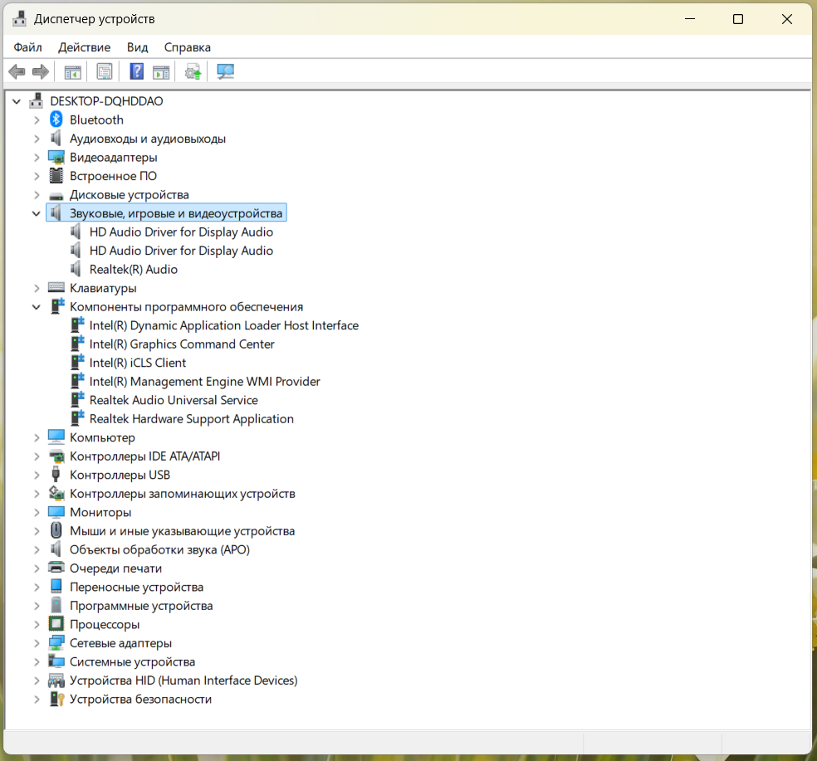The image size is (817, 761).
Task: Click the Процессоры CPU icon
Action: coord(56,624)
